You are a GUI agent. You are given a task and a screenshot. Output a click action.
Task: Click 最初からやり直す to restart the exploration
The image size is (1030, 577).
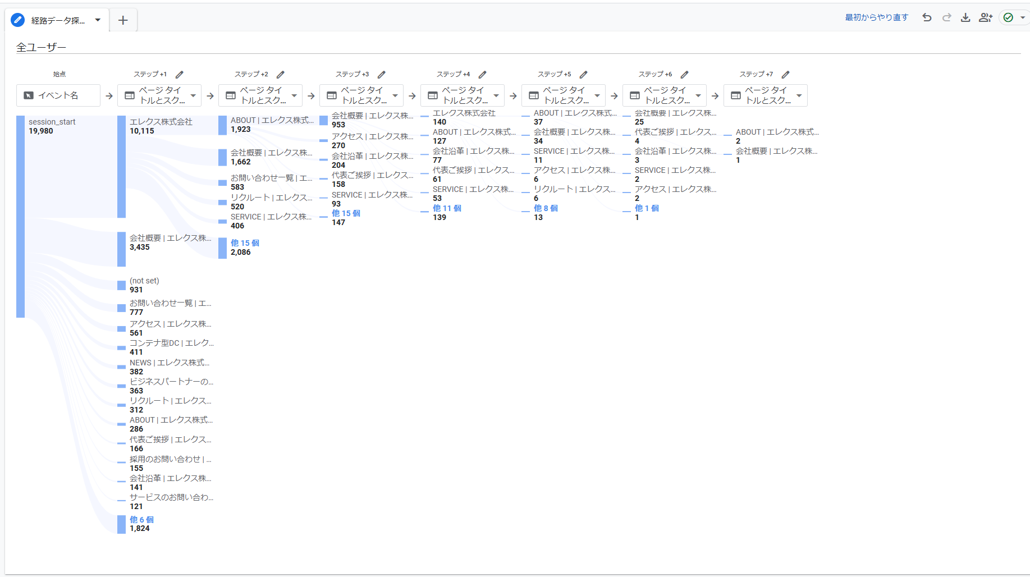coord(876,17)
